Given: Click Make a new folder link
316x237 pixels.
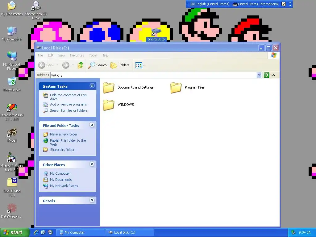Looking at the screenshot, I should [x=64, y=134].
